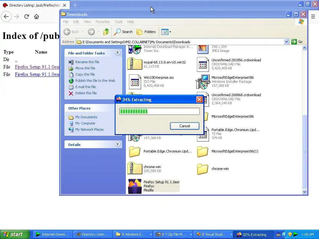Screen dimensions: 319x239
Task: Select the Internet Download Manager installer icon
Action: (x=135, y=49)
